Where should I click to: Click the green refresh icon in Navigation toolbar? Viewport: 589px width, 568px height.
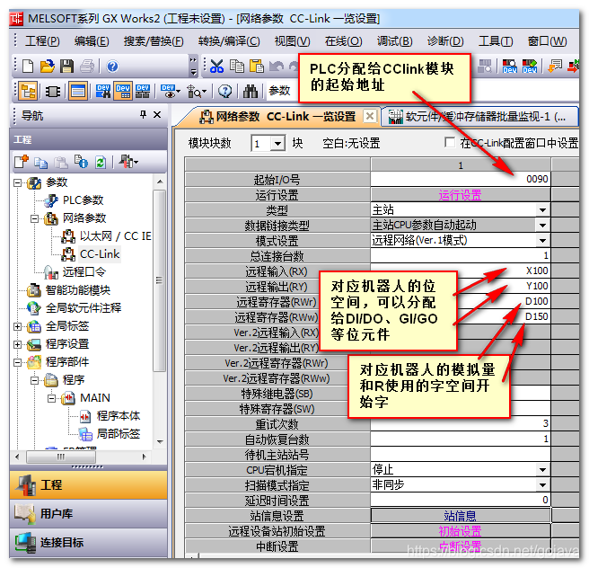click(101, 163)
